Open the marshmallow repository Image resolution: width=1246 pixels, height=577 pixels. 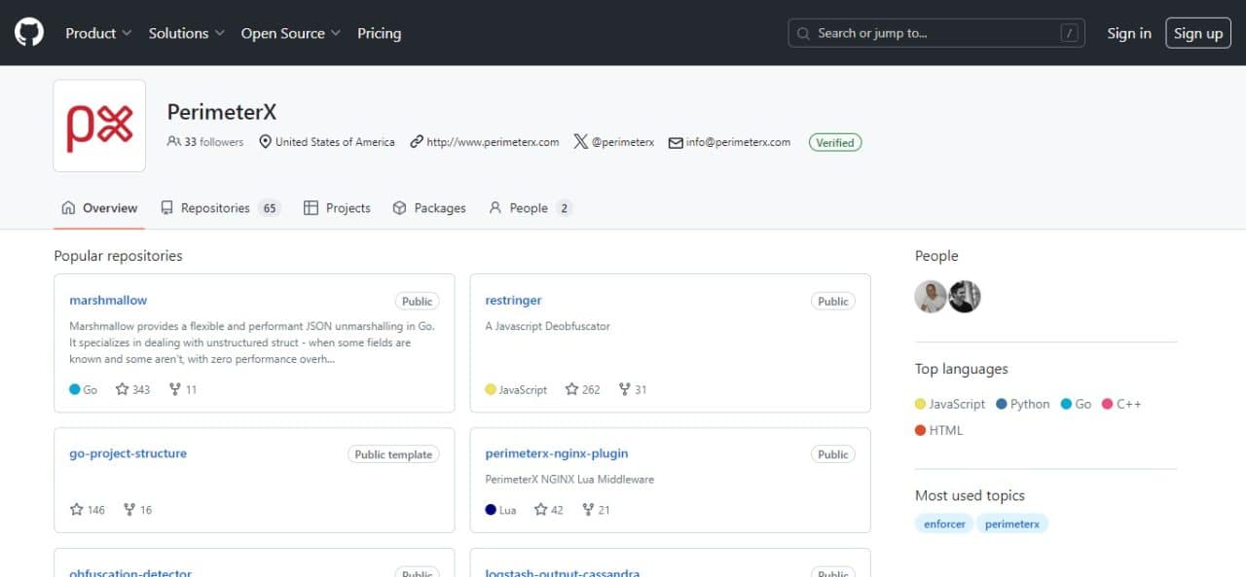pyautogui.click(x=108, y=301)
